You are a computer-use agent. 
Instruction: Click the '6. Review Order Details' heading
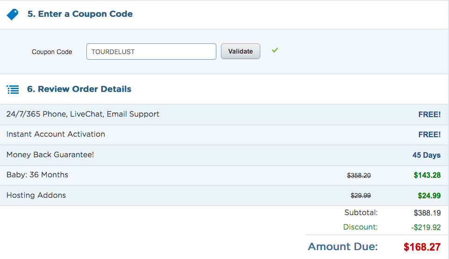[79, 89]
